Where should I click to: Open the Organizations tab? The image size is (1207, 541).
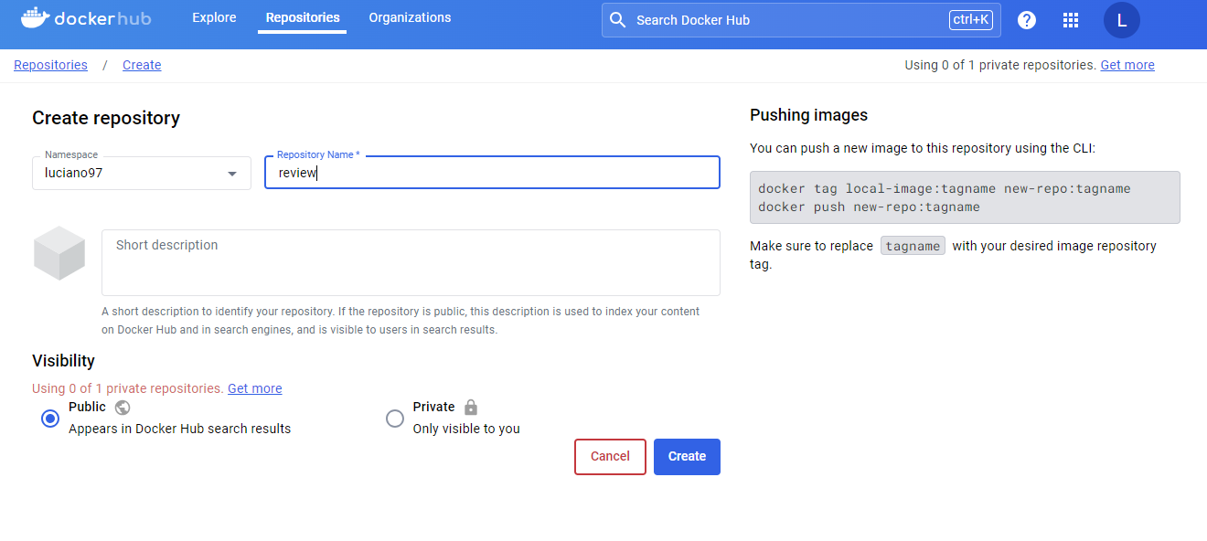[x=410, y=17]
